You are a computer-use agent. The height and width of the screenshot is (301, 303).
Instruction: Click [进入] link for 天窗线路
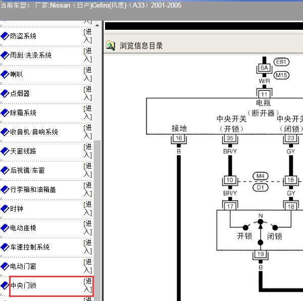click(x=88, y=150)
